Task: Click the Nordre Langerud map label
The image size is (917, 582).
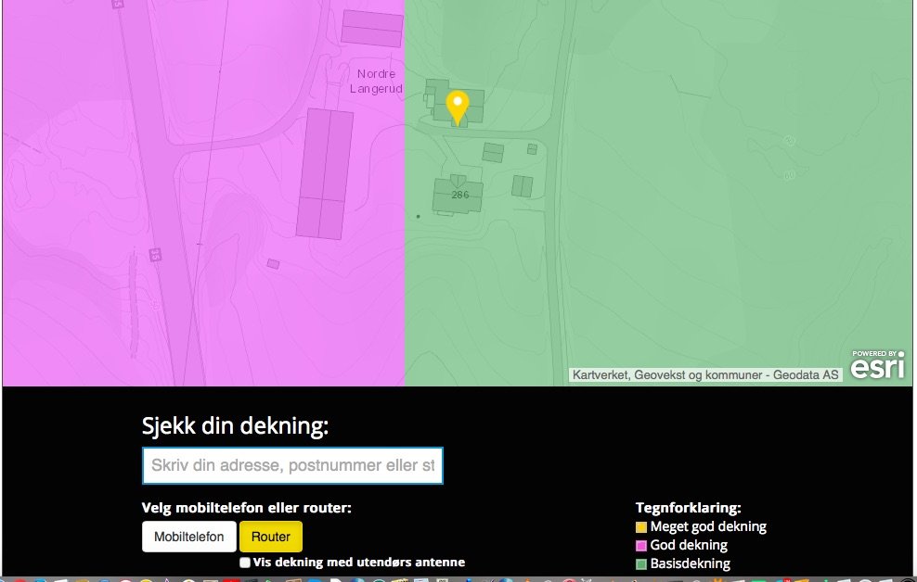Action: (376, 82)
